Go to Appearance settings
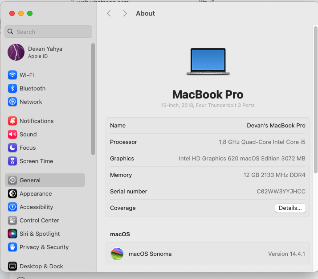 click(36, 193)
